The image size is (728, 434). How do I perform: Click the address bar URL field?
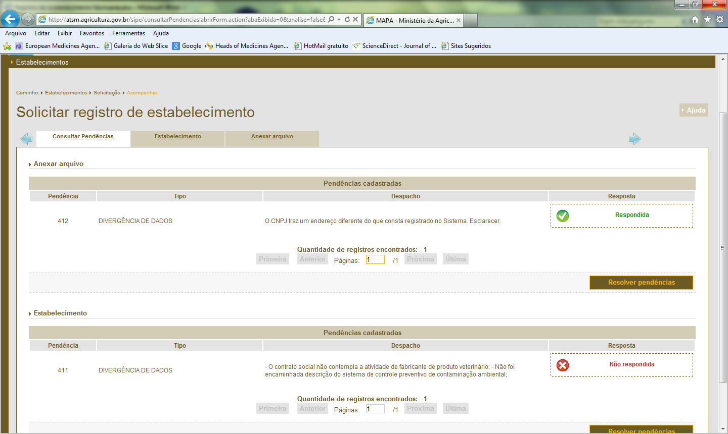[186, 20]
